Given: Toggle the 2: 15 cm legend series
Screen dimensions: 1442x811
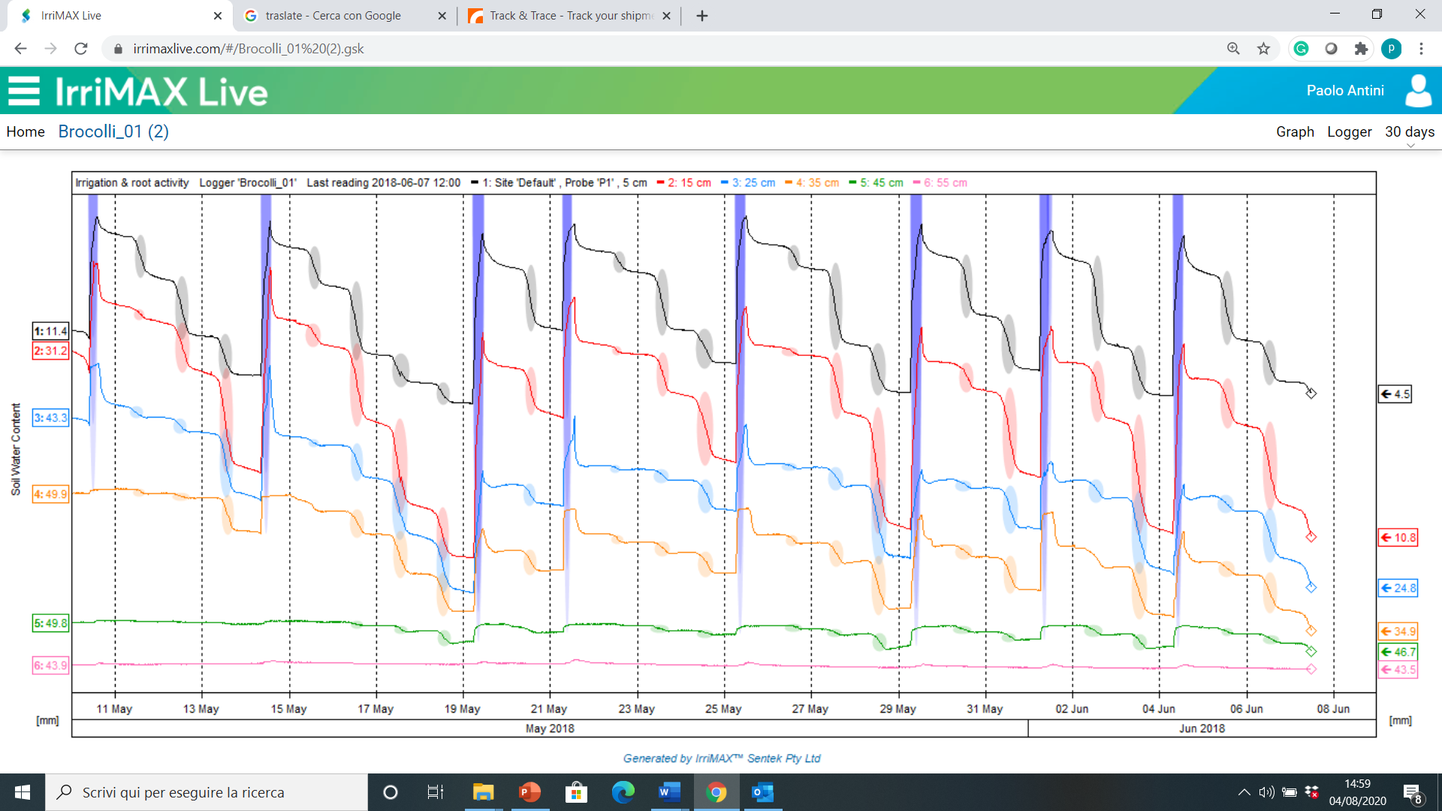Looking at the screenshot, I should [683, 182].
